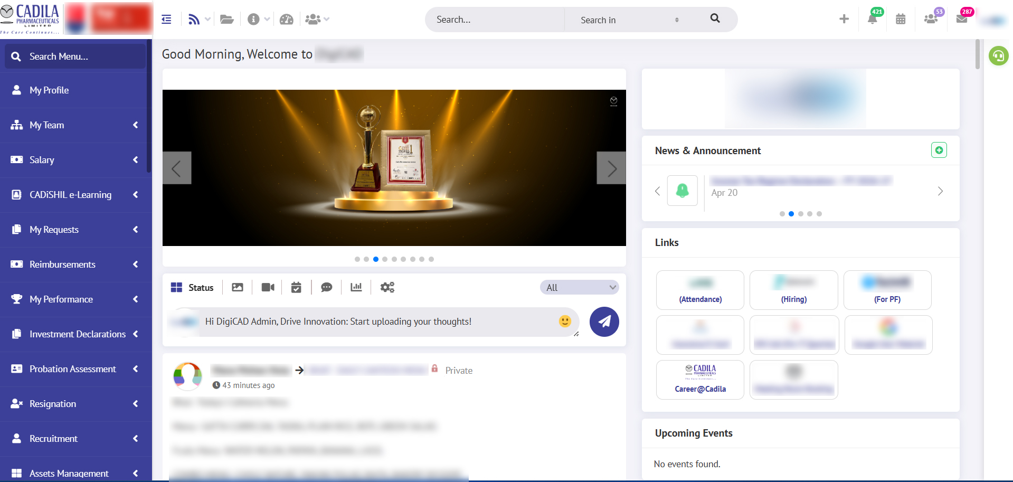
Task: Expand CADiSHIL e-Learning sidebar menu
Action: [x=75, y=195]
